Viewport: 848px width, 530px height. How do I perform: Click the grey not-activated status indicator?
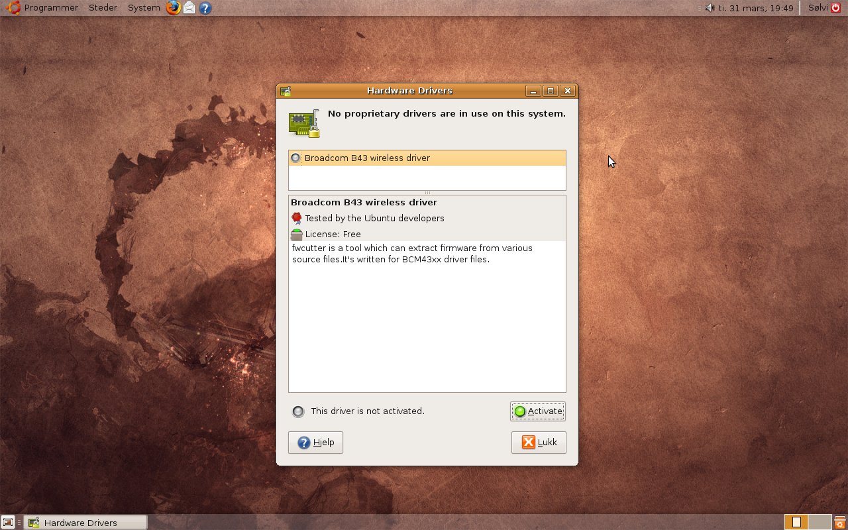tap(298, 411)
